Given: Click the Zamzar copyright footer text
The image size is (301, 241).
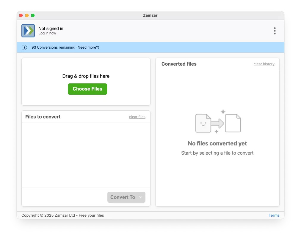Looking at the screenshot, I should (x=62, y=215).
